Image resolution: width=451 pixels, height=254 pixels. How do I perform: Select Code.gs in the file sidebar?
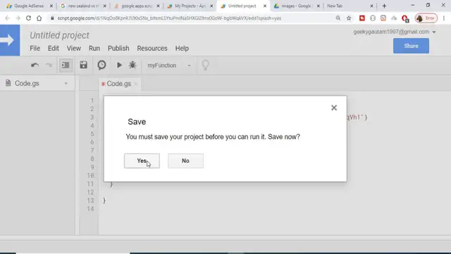point(27,83)
